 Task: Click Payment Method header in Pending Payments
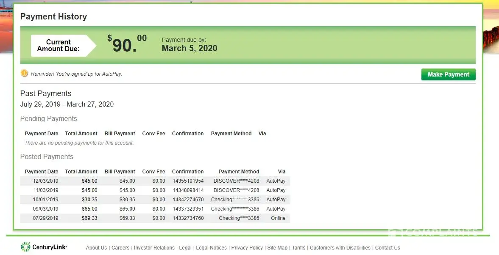(x=231, y=133)
